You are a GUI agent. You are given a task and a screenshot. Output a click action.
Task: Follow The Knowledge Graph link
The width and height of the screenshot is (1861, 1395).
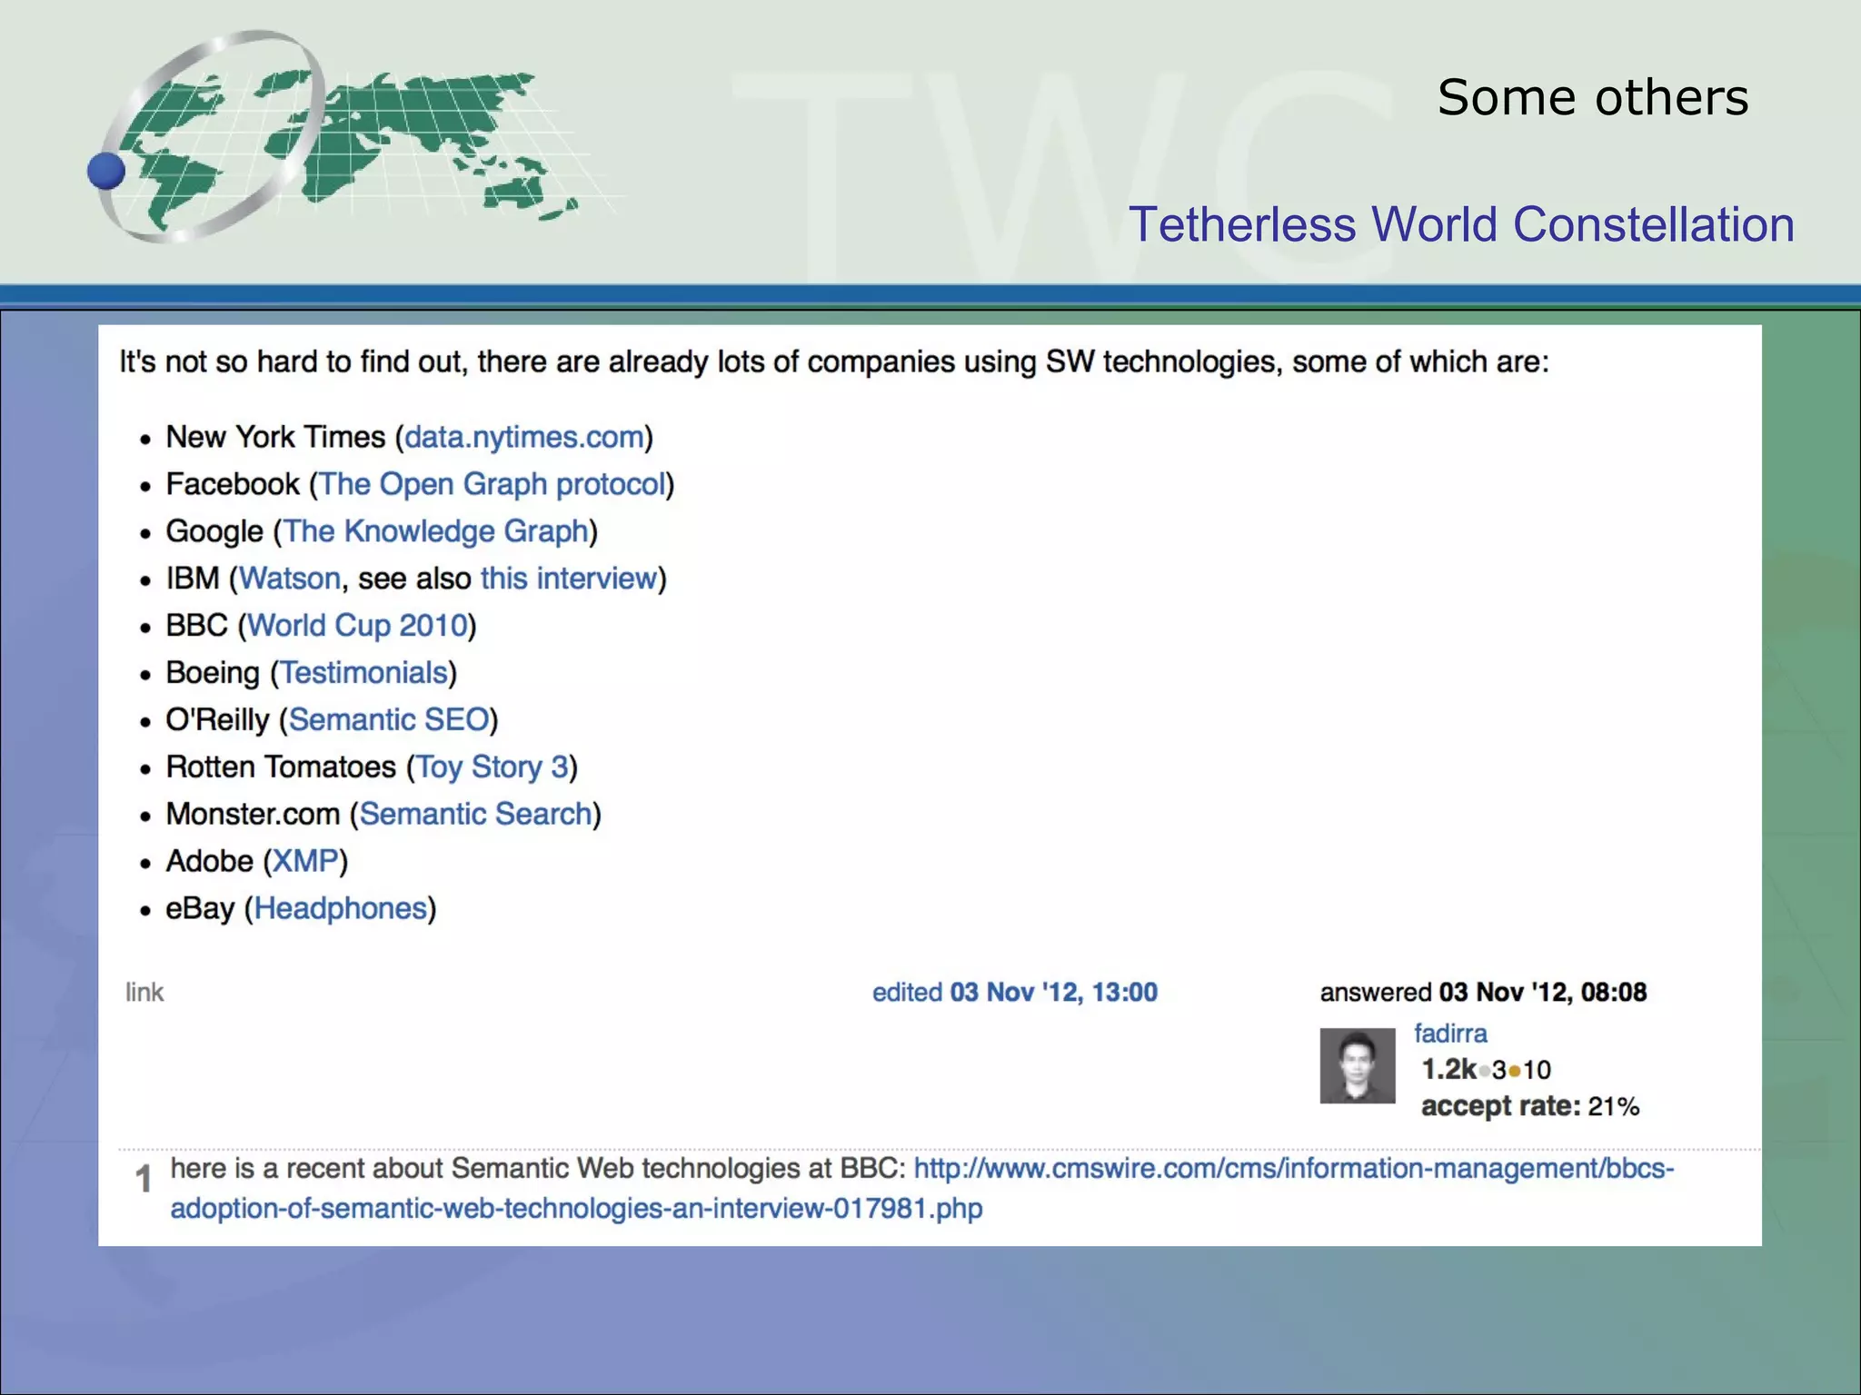(x=436, y=531)
